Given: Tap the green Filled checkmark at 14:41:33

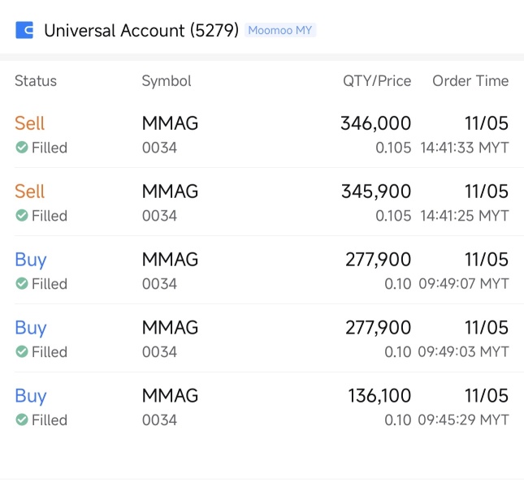Looking at the screenshot, I should (22, 147).
